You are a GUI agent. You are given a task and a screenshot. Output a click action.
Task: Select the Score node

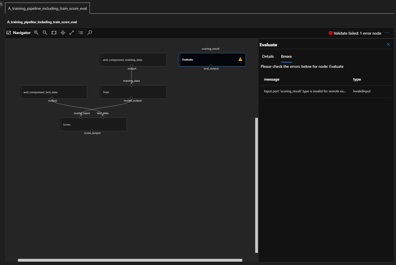[93, 124]
